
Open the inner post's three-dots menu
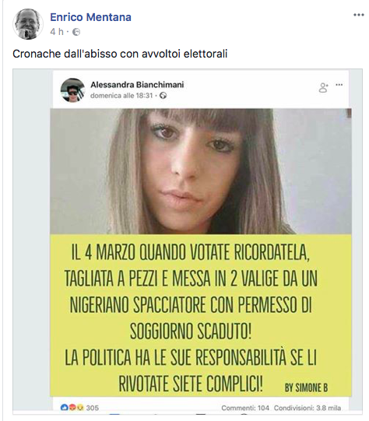(339, 85)
